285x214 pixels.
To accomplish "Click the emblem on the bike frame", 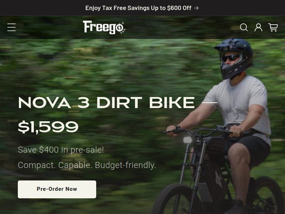I will 218,179.
